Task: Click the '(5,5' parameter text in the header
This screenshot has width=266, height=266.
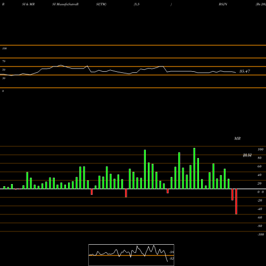Action: [137, 4]
